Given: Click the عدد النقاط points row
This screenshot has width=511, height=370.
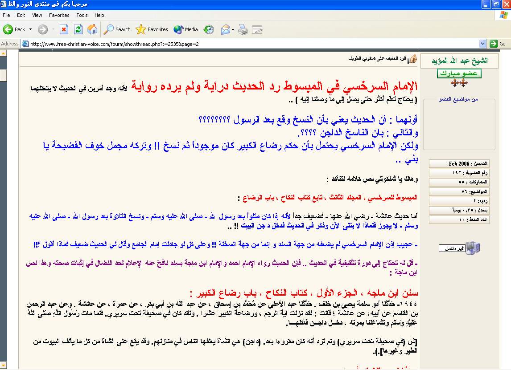Looking at the screenshot, I should (459, 220).
